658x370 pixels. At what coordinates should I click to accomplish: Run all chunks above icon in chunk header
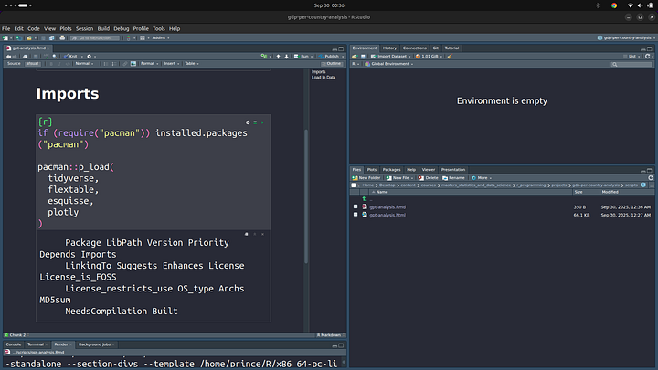(x=255, y=122)
